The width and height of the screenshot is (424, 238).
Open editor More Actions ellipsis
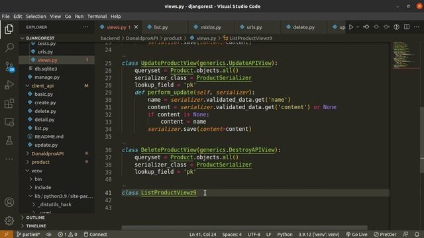[417, 27]
